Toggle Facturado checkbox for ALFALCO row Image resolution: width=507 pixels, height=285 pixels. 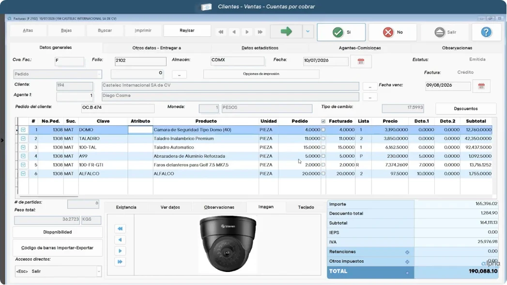tap(323, 174)
